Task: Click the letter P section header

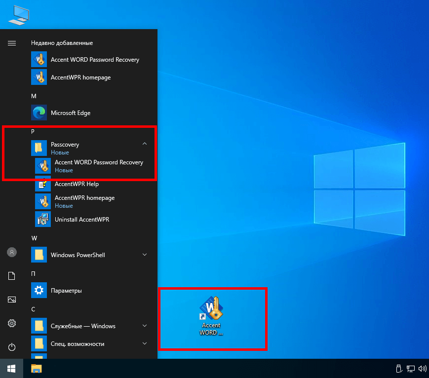Action: [33, 132]
